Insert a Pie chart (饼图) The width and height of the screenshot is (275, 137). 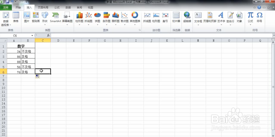97,19
